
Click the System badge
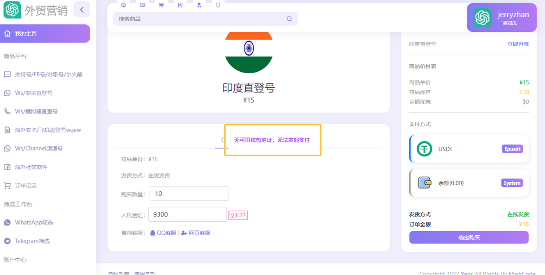(512, 183)
